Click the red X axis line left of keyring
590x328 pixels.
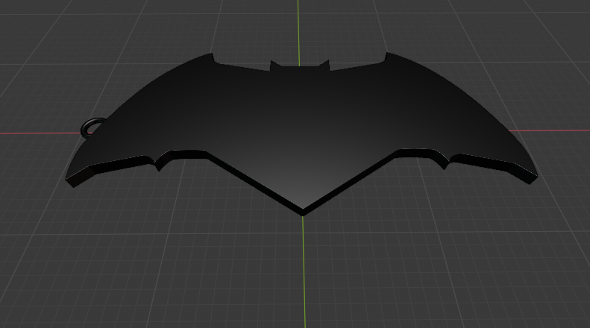click(x=40, y=133)
